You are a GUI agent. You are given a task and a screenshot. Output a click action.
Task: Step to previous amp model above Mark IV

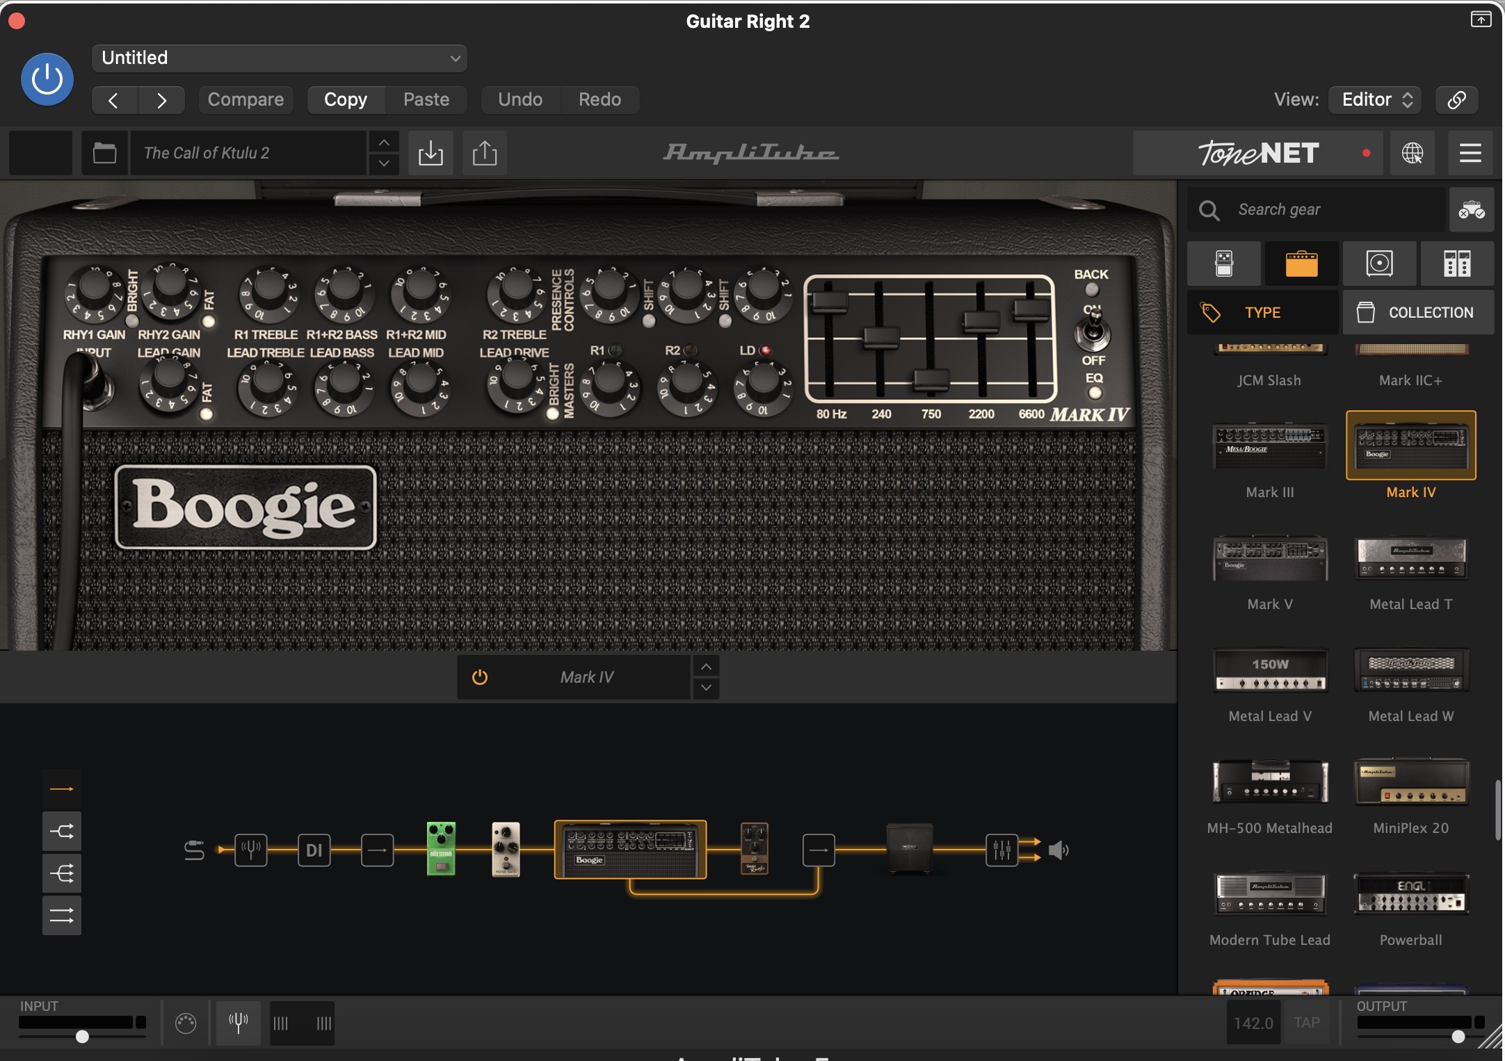pos(706,667)
